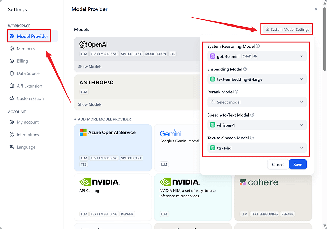Click the API Extension puzzle icon
327x229 pixels.
(x=12, y=86)
